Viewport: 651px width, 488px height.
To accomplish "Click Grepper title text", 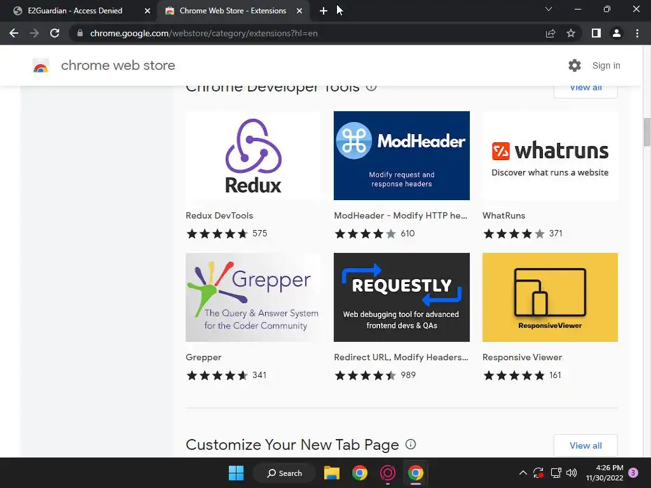I will [x=203, y=357].
